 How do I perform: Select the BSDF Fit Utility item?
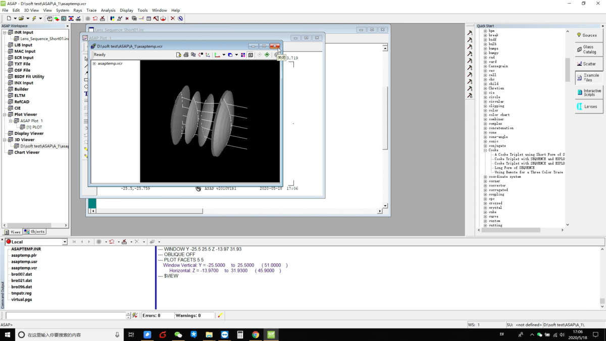pyautogui.click(x=29, y=77)
